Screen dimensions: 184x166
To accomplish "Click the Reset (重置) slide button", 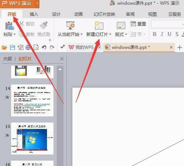I will [138, 24].
